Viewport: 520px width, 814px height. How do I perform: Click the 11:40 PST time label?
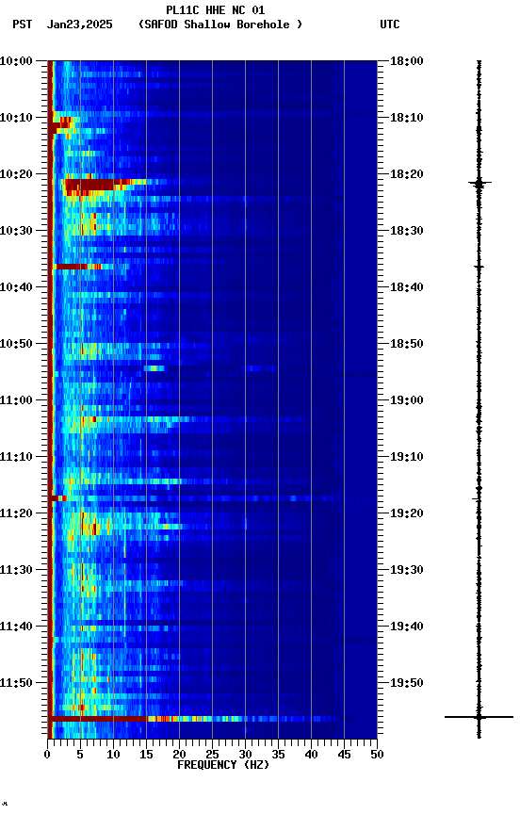point(16,627)
